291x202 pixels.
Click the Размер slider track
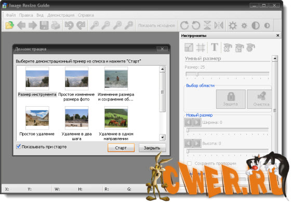[x=228, y=74]
